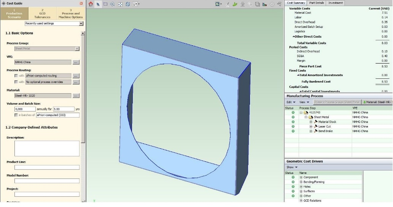This screenshot has width=393, height=207.
Task: Tick the optional process overrides checkbox
Action: (x=16, y=82)
